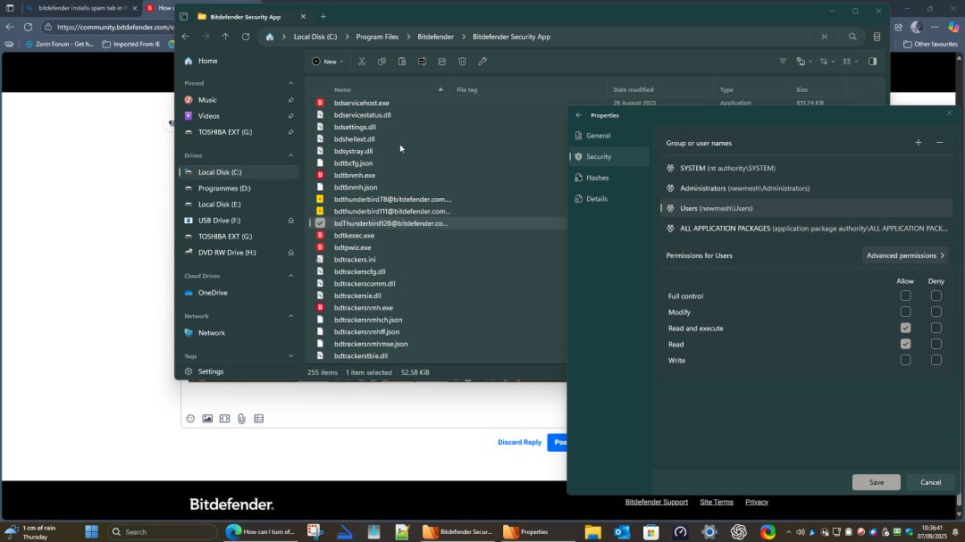Add a group or user with plus icon

coord(919,143)
